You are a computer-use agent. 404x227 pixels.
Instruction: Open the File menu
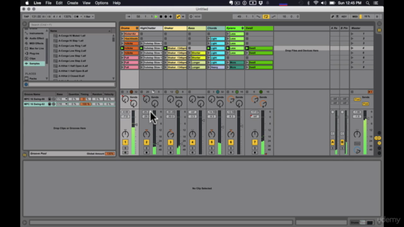pyautogui.click(x=49, y=3)
